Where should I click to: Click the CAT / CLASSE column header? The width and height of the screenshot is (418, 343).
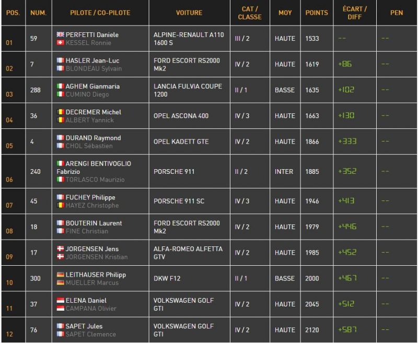(250, 13)
